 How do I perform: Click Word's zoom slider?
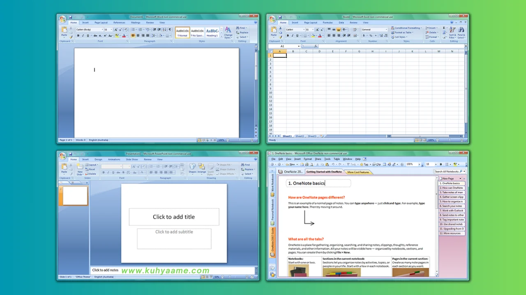coord(240,140)
